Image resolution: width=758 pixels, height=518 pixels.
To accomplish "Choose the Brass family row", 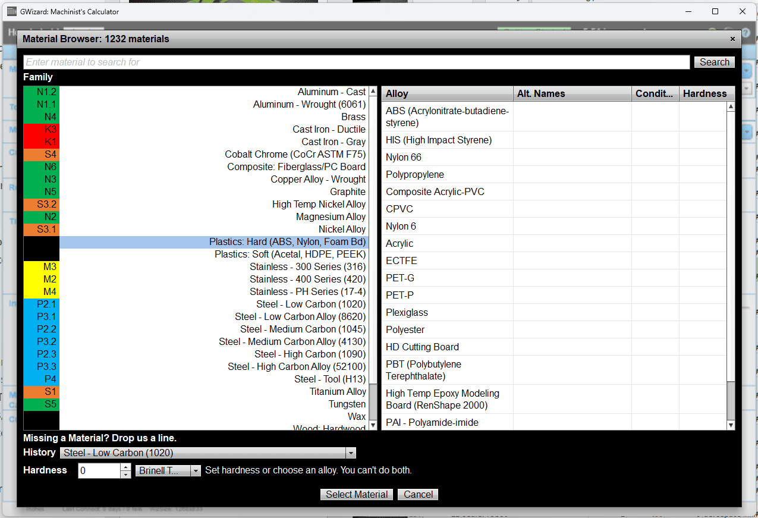I will 196,117.
